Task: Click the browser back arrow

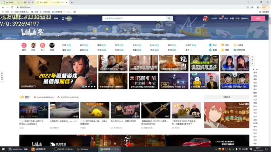Action: tap(3, 7)
